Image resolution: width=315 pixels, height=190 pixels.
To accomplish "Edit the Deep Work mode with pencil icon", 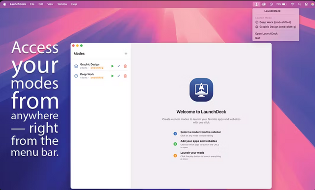I will click(119, 76).
